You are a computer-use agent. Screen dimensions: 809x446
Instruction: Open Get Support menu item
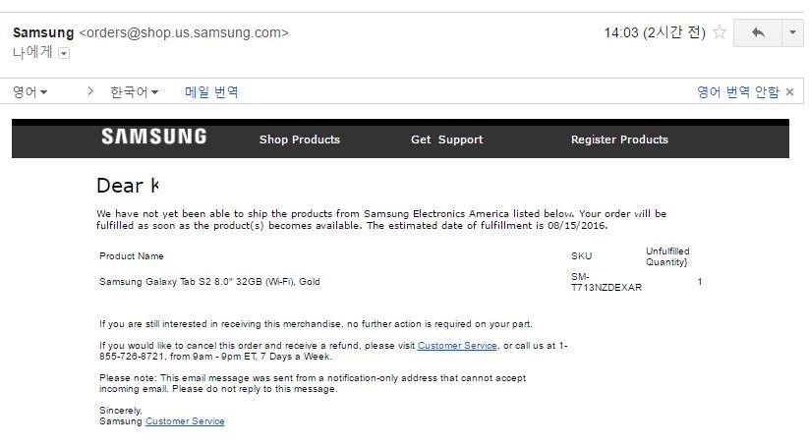446,139
